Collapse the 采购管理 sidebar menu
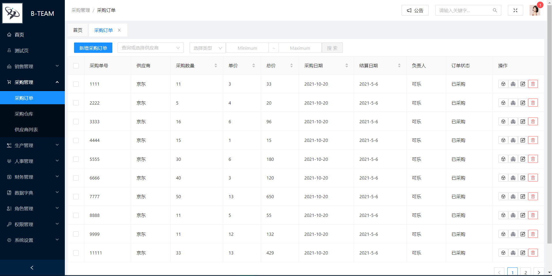The width and height of the screenshot is (552, 276). point(32,82)
